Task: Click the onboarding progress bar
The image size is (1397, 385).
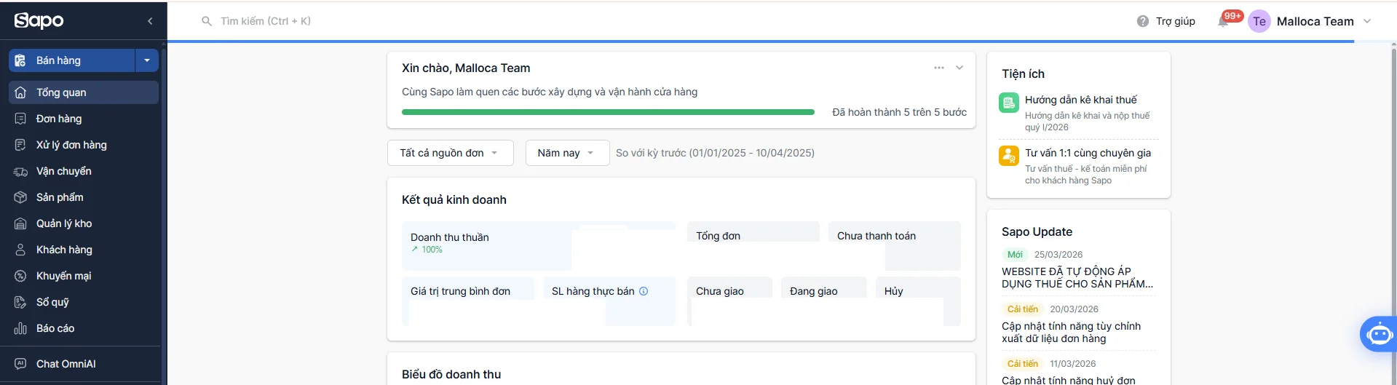Action: point(608,112)
